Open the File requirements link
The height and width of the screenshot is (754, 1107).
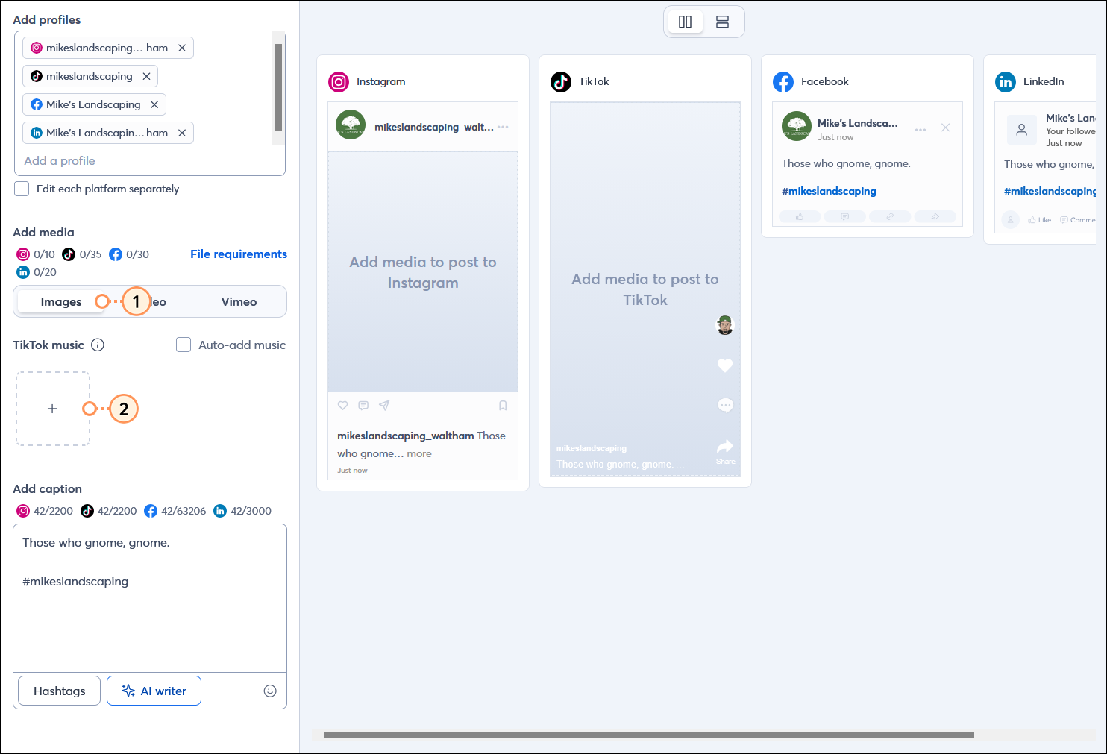coord(239,254)
